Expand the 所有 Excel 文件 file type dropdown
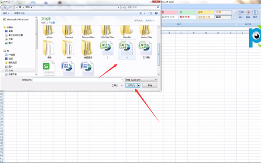The width and height of the screenshot is (261, 163). pos(141,80)
